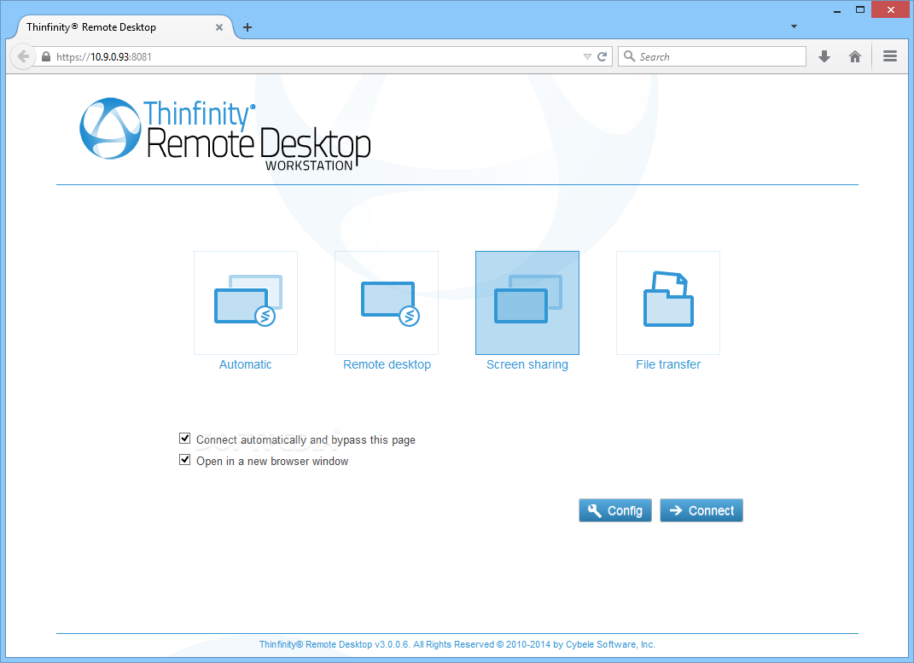Image resolution: width=914 pixels, height=663 pixels.
Task: Toggle Connect automatically and bypass this page
Action: tap(185, 438)
